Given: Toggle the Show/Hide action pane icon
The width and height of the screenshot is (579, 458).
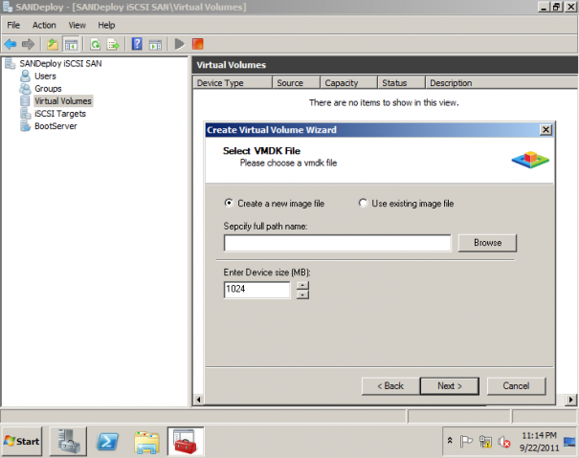Looking at the screenshot, I should click(155, 45).
